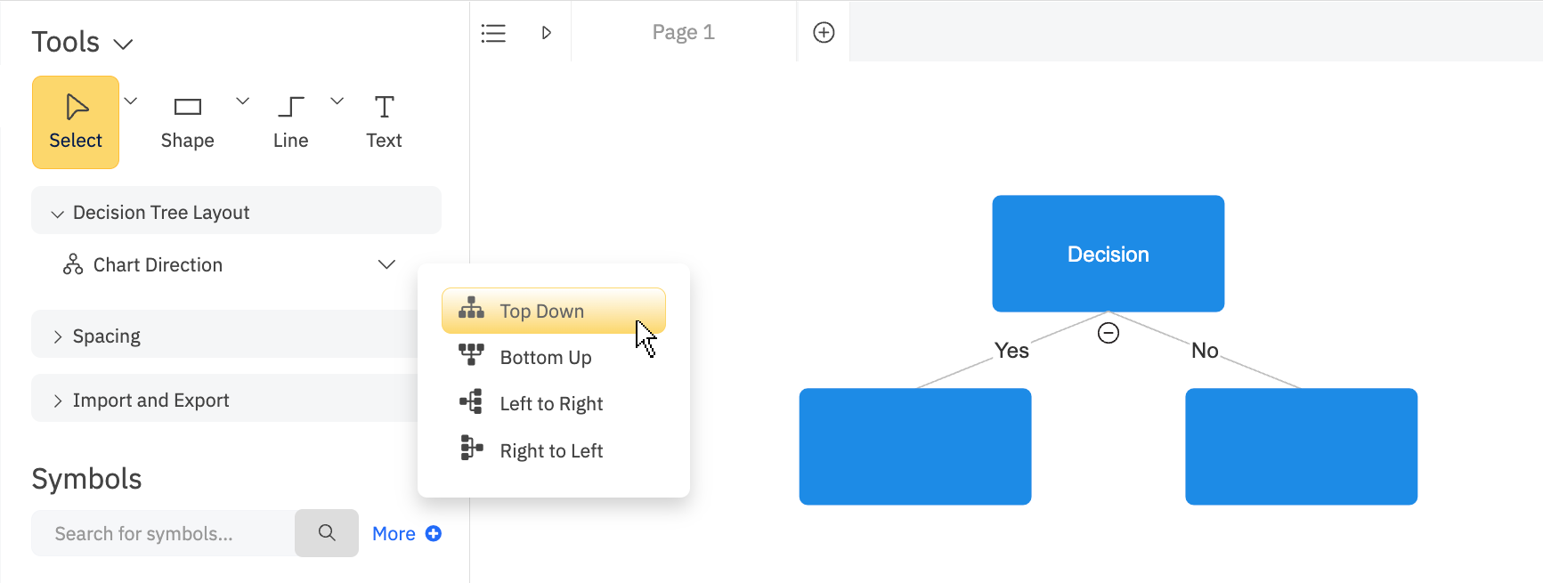This screenshot has width=1543, height=583.
Task: Click inside the symbol search field
Action: 160,532
